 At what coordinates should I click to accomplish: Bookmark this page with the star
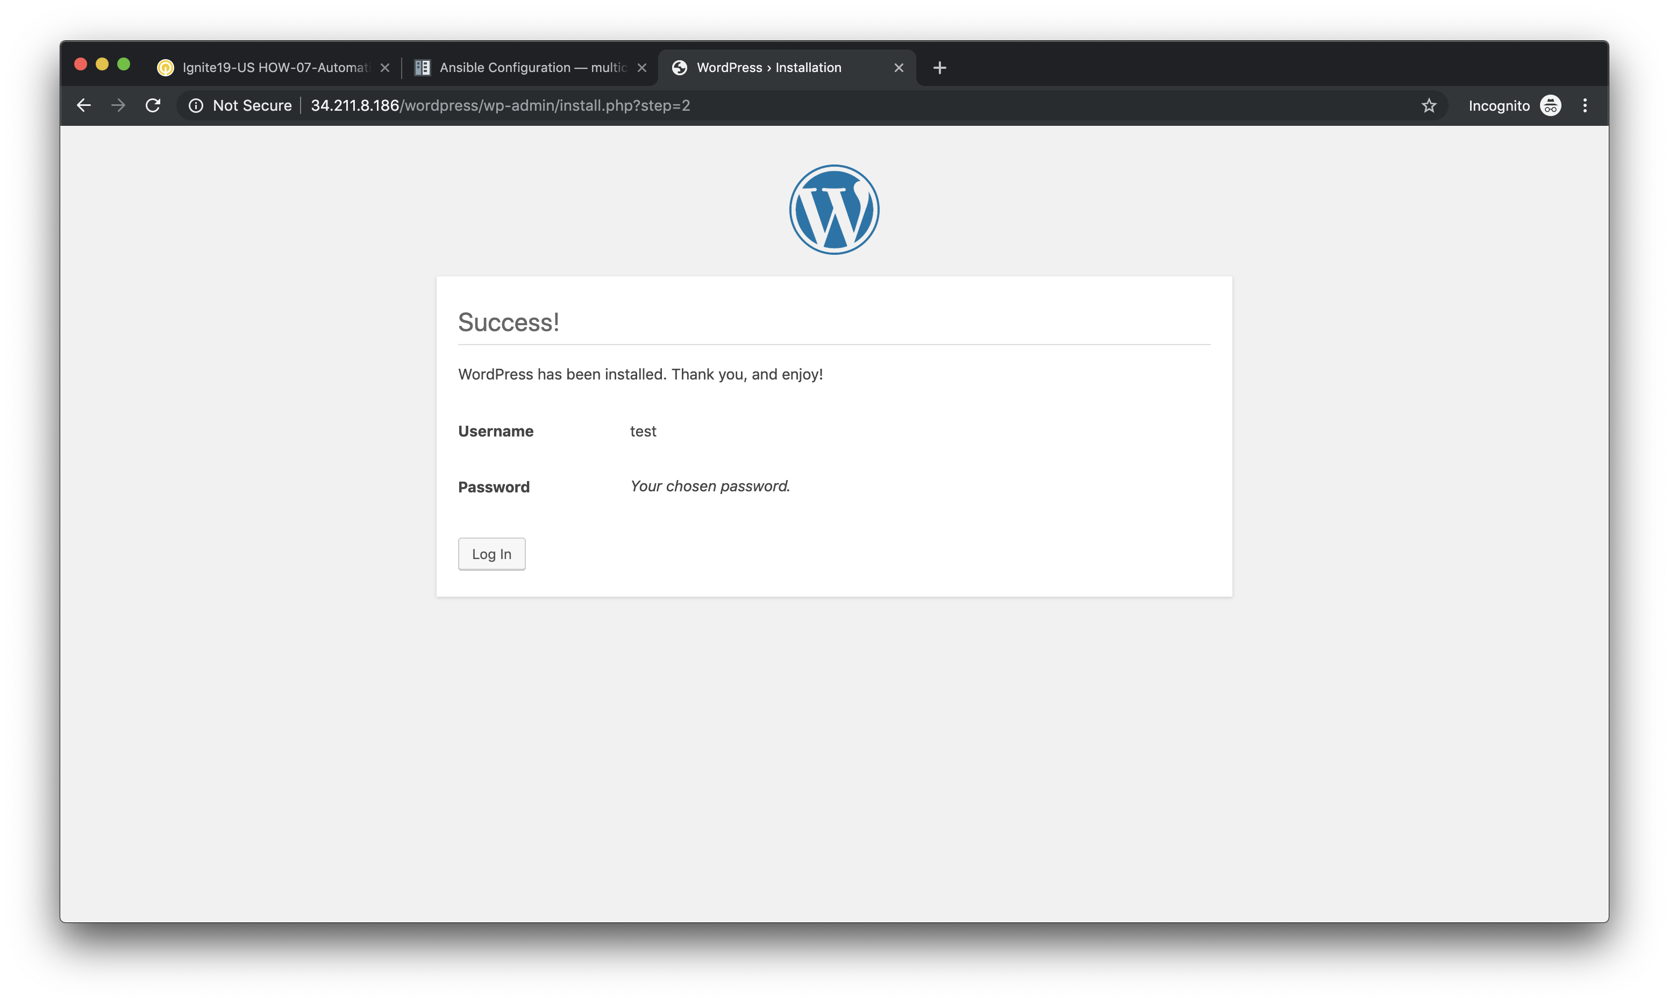point(1429,105)
